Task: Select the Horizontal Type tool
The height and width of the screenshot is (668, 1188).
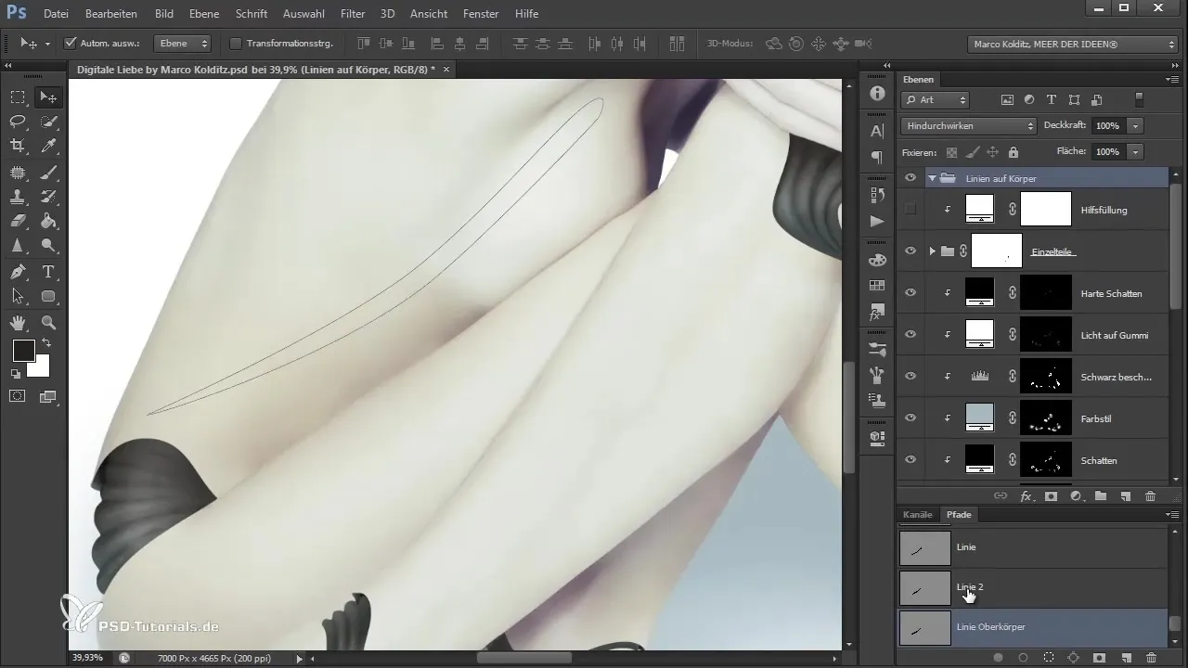Action: coord(48,272)
